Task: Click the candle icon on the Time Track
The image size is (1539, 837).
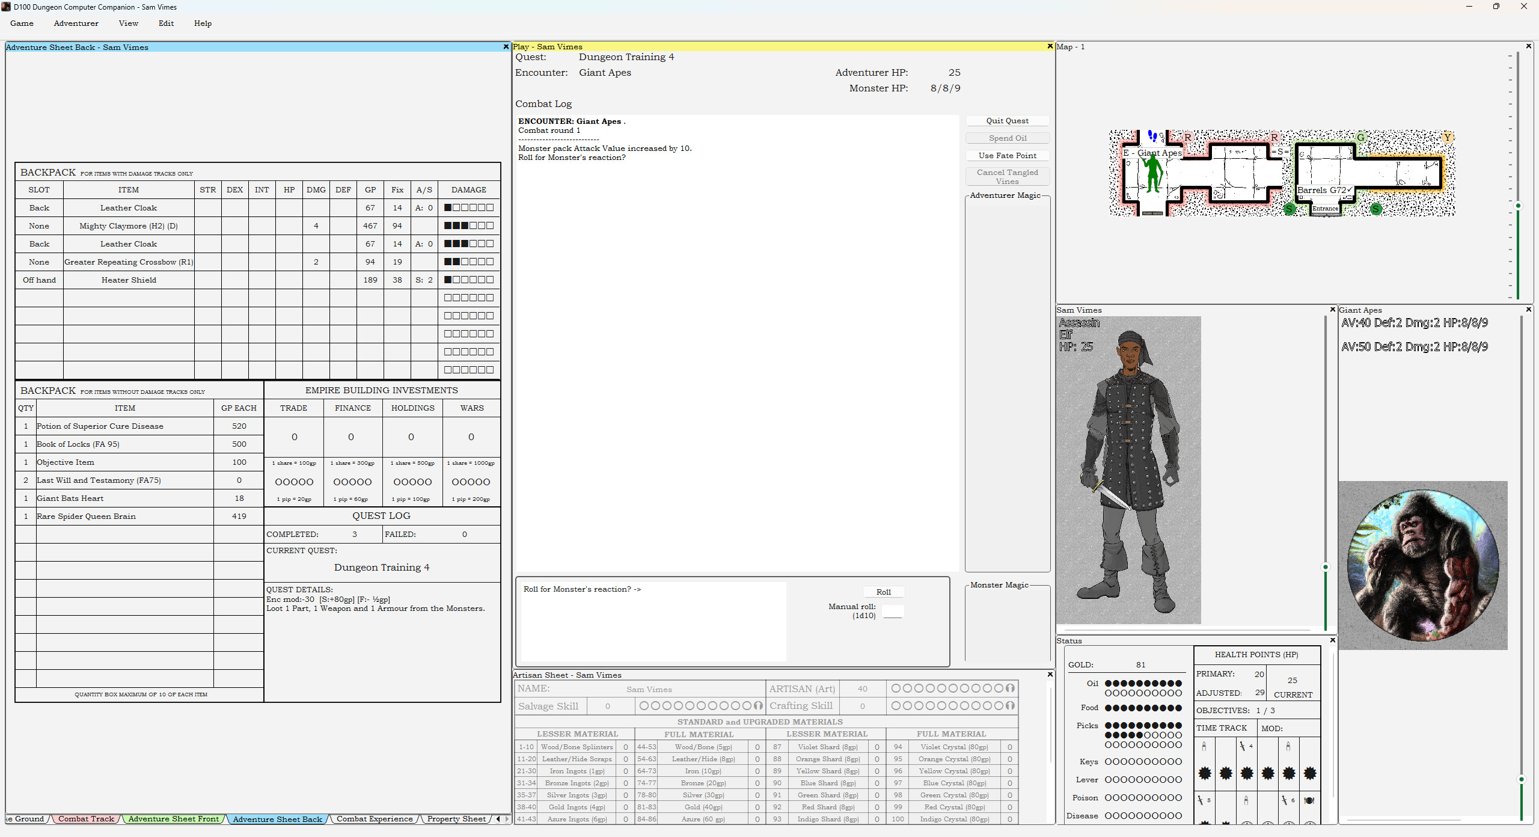Action: pos(1204,746)
